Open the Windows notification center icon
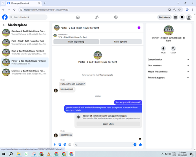 191,154
